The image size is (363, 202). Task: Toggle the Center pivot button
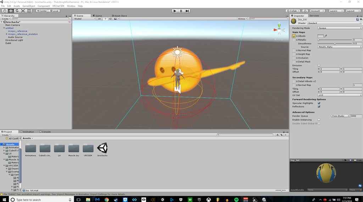pos(42,11)
